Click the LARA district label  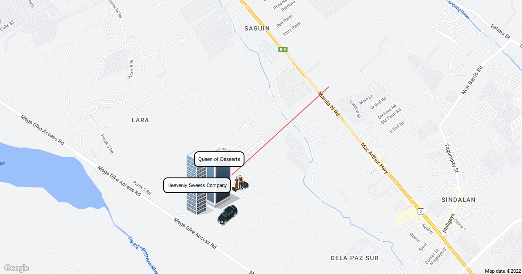point(141,120)
